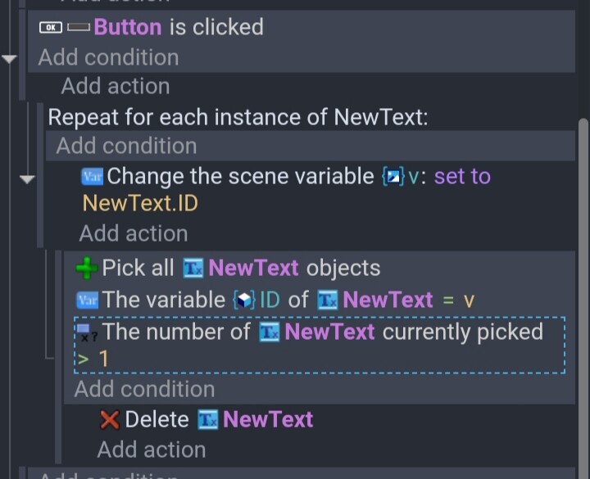Click the Repeat for each instance of NewText header
Image resolution: width=590 pixels, height=479 pixels.
coord(238,117)
